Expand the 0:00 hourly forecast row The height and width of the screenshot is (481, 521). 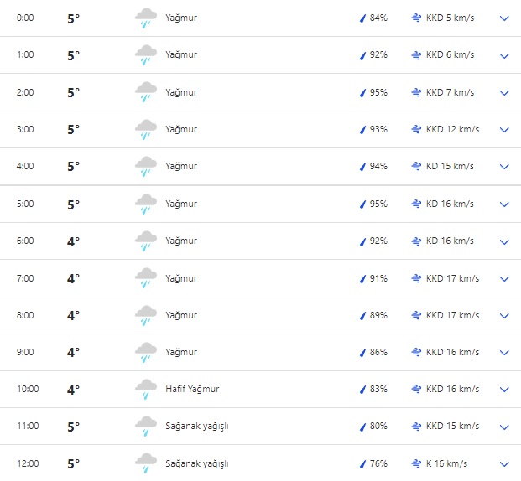[504, 18]
